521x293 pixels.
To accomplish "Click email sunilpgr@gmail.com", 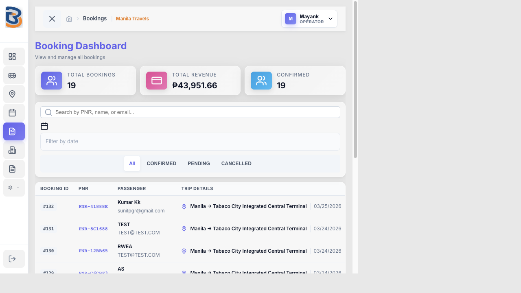I will point(141,211).
